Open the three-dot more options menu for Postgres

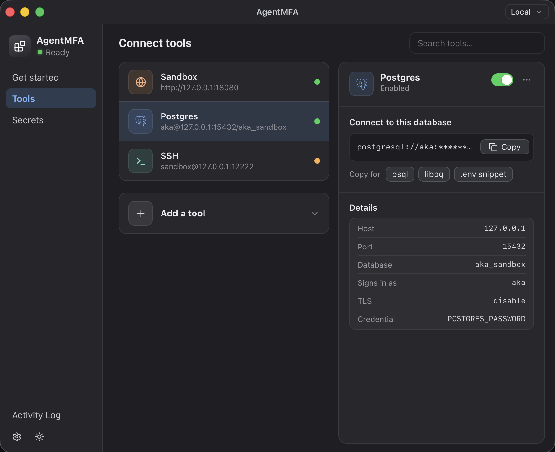[527, 80]
